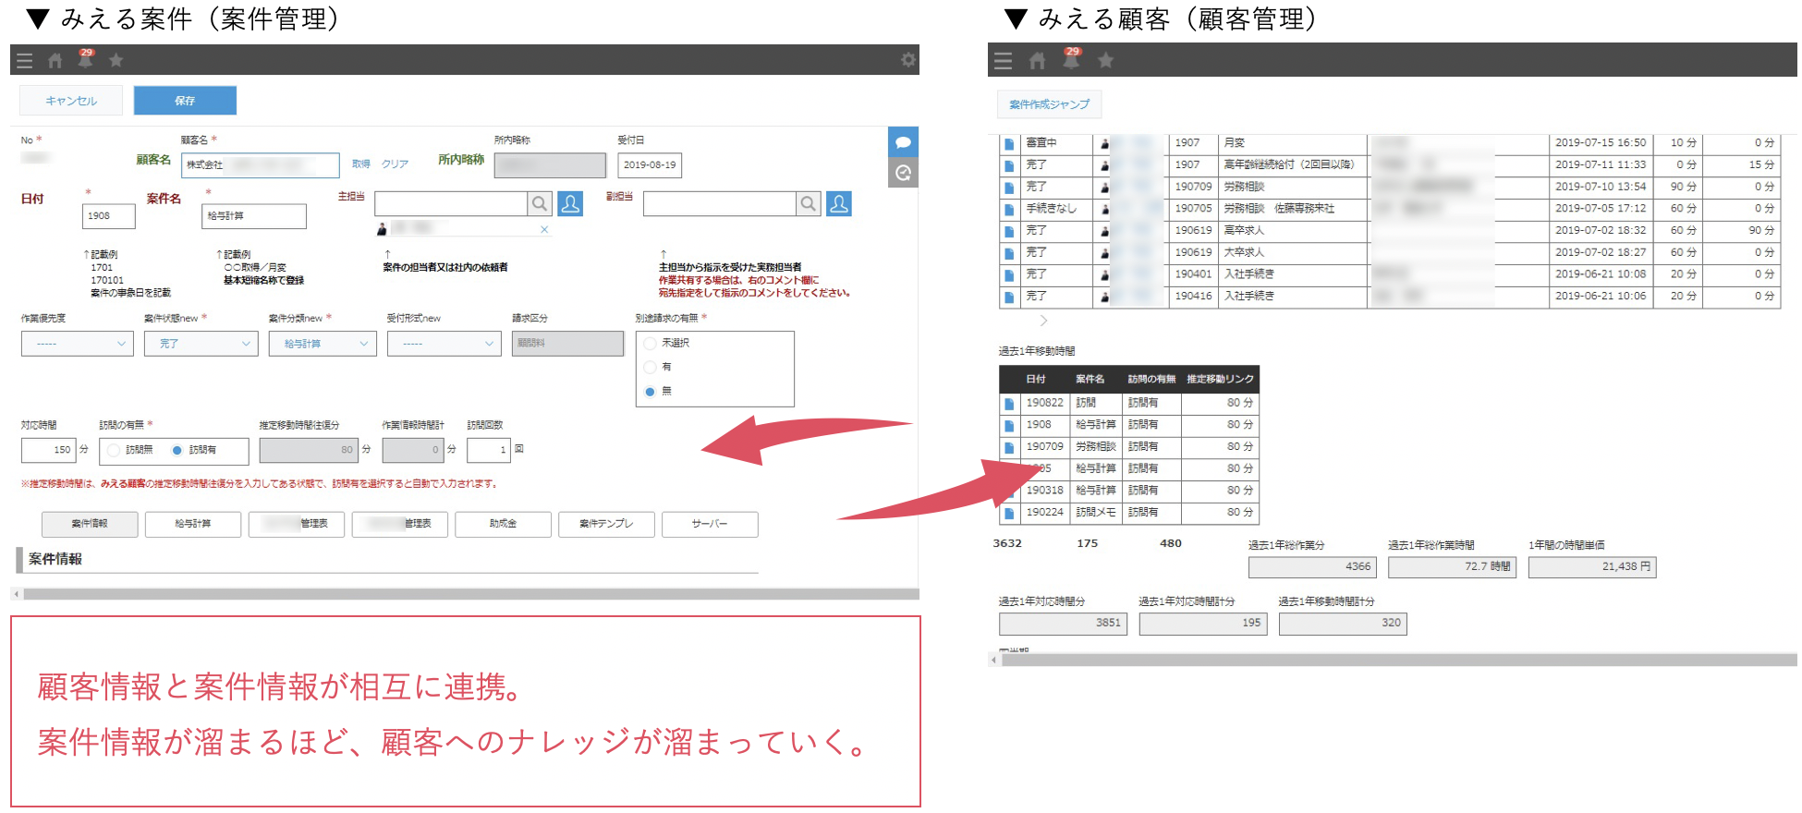This screenshot has width=1802, height=813.
Task: Switch to the 案件テンプレ tab
Action: tap(606, 524)
